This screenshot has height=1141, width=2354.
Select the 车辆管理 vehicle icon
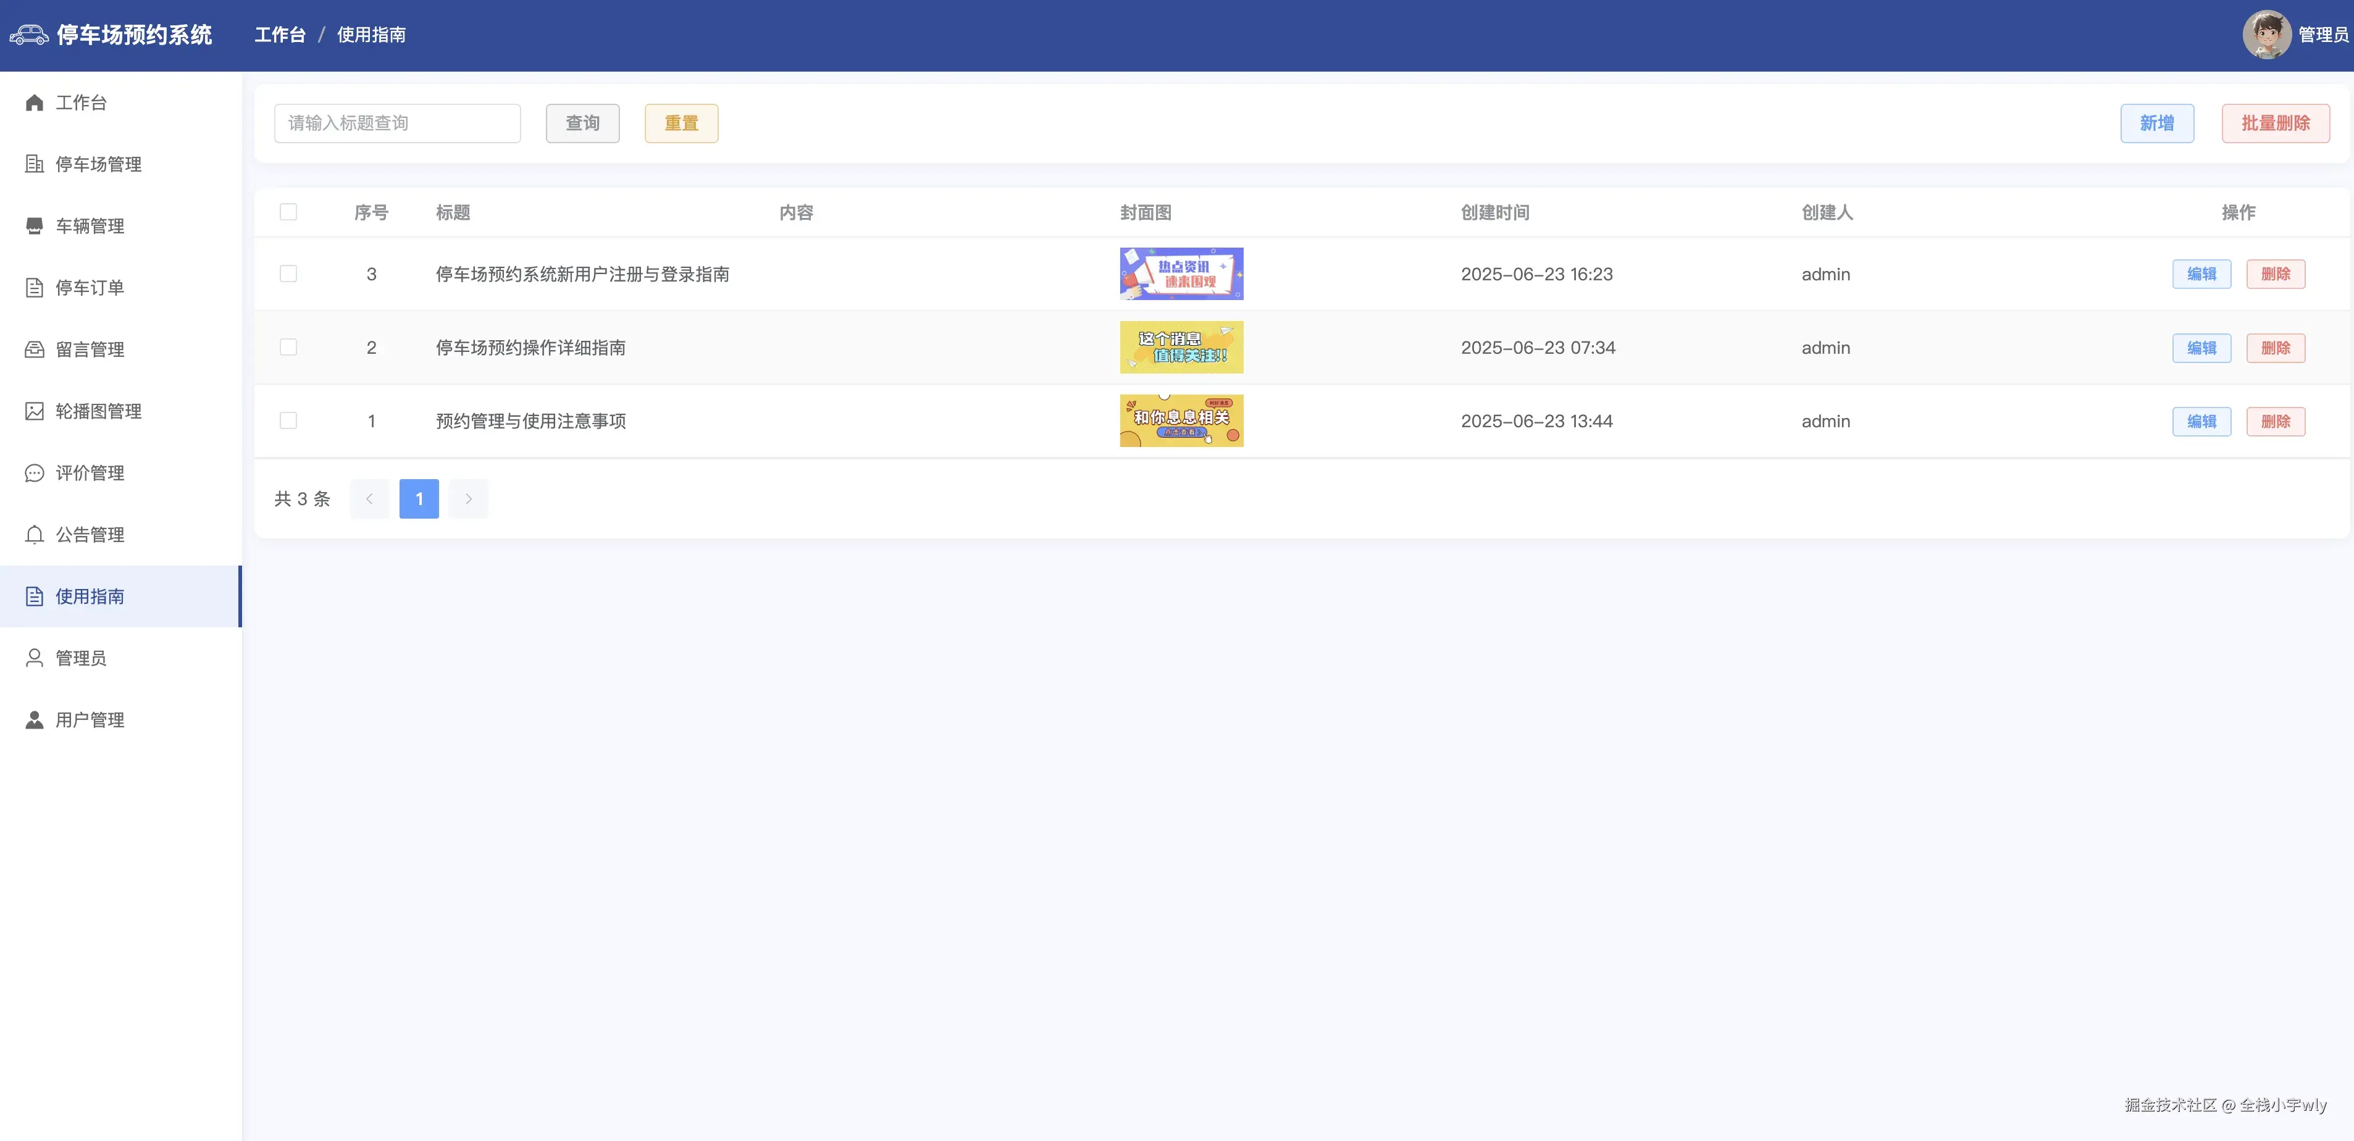point(35,225)
